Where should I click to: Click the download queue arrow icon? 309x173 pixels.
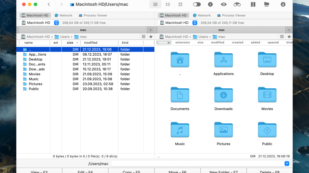283,4
